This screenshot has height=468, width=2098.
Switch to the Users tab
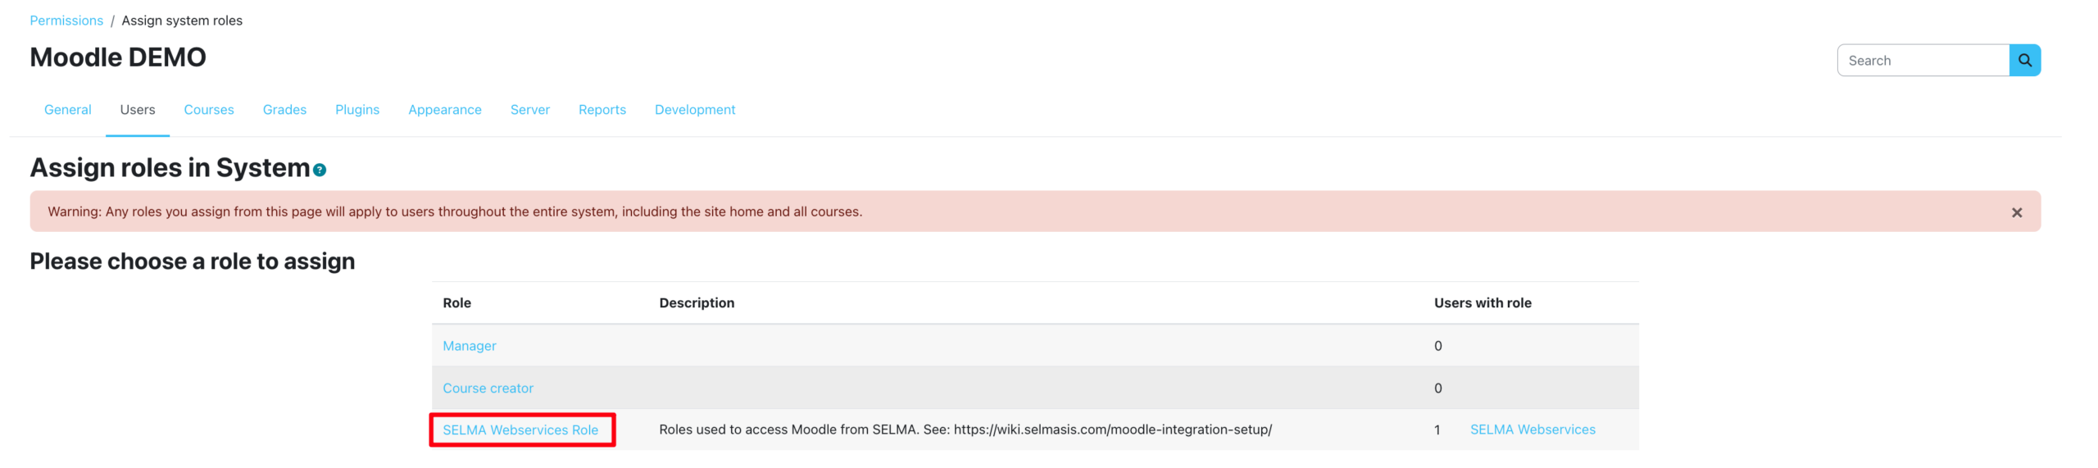point(137,110)
